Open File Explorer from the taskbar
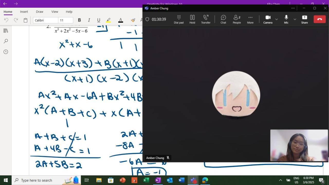Screen dimensions: 329x185 pyautogui.click(x=99, y=180)
